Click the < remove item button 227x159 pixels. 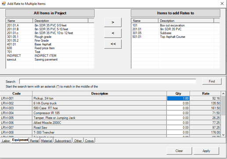[x=113, y=33]
